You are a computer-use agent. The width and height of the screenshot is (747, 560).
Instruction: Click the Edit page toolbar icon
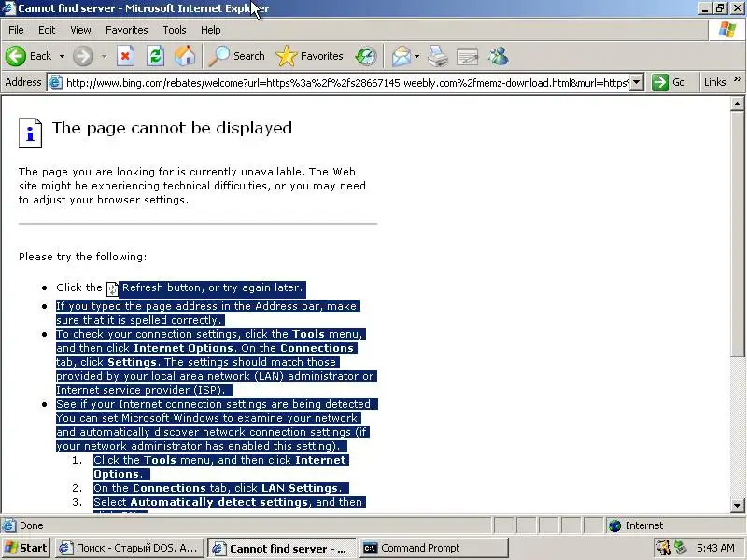coord(468,56)
